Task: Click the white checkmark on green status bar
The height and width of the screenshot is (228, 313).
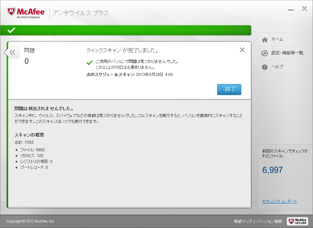Action: [11, 30]
